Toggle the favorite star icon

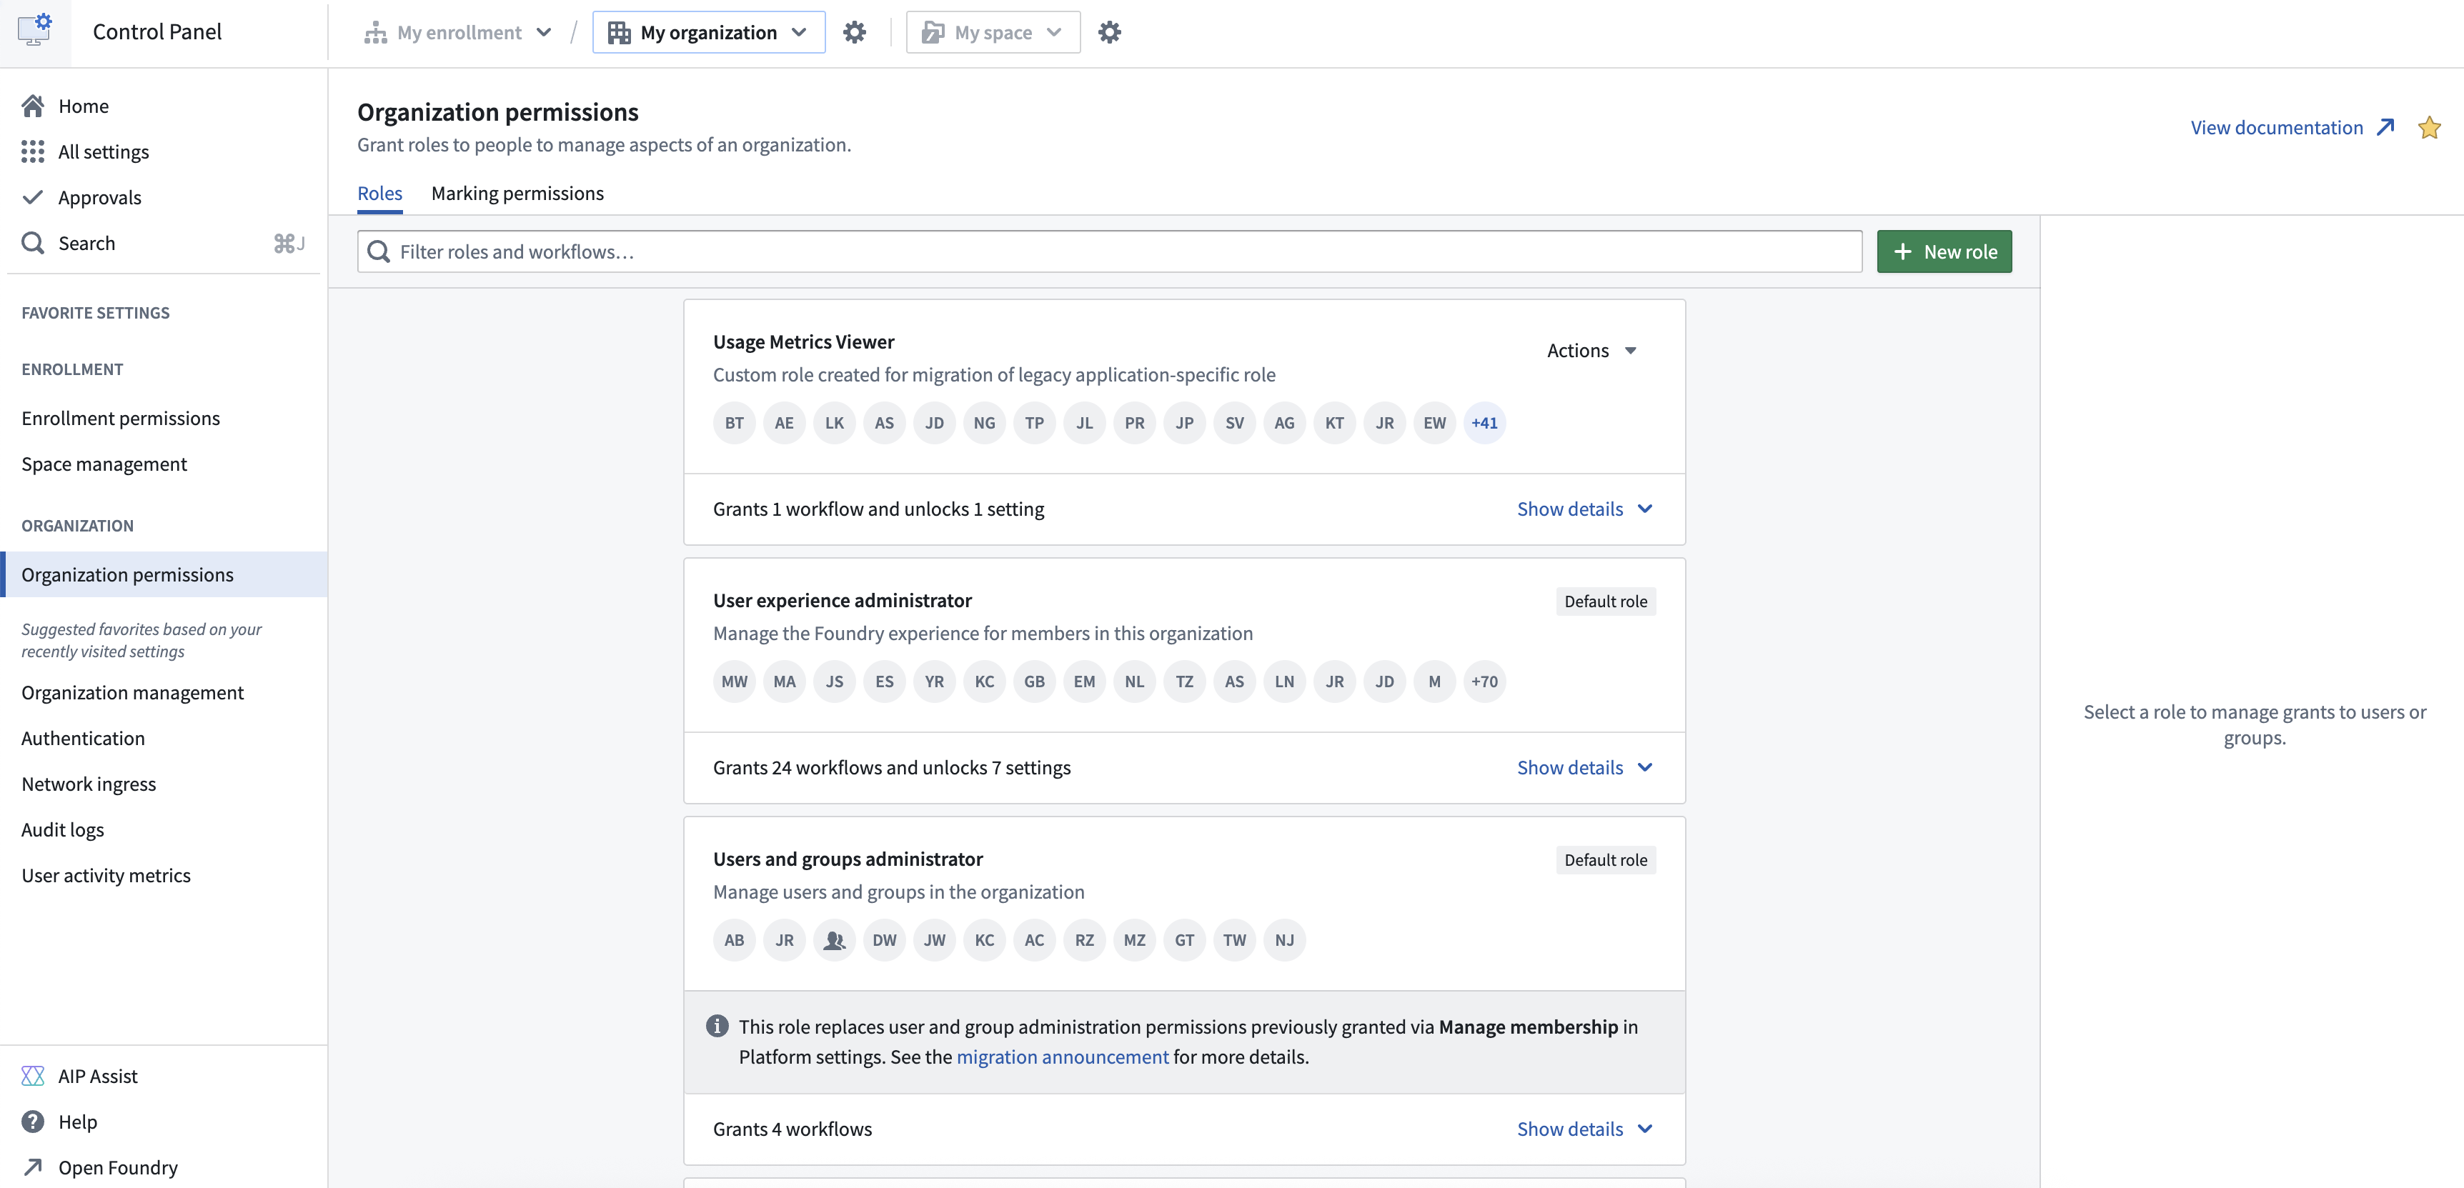[2428, 127]
